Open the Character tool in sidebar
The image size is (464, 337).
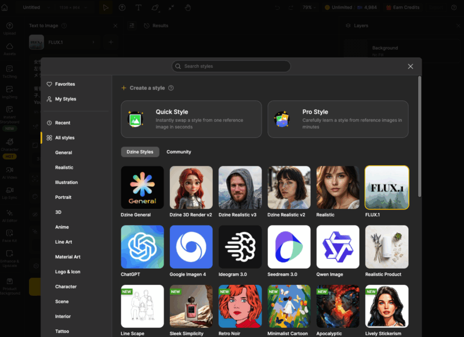click(9, 148)
